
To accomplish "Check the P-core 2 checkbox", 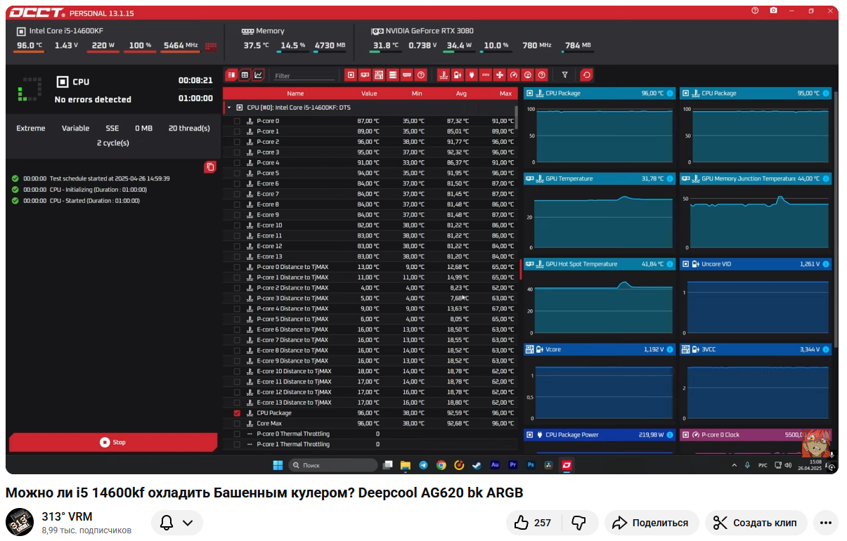I will 237,142.
